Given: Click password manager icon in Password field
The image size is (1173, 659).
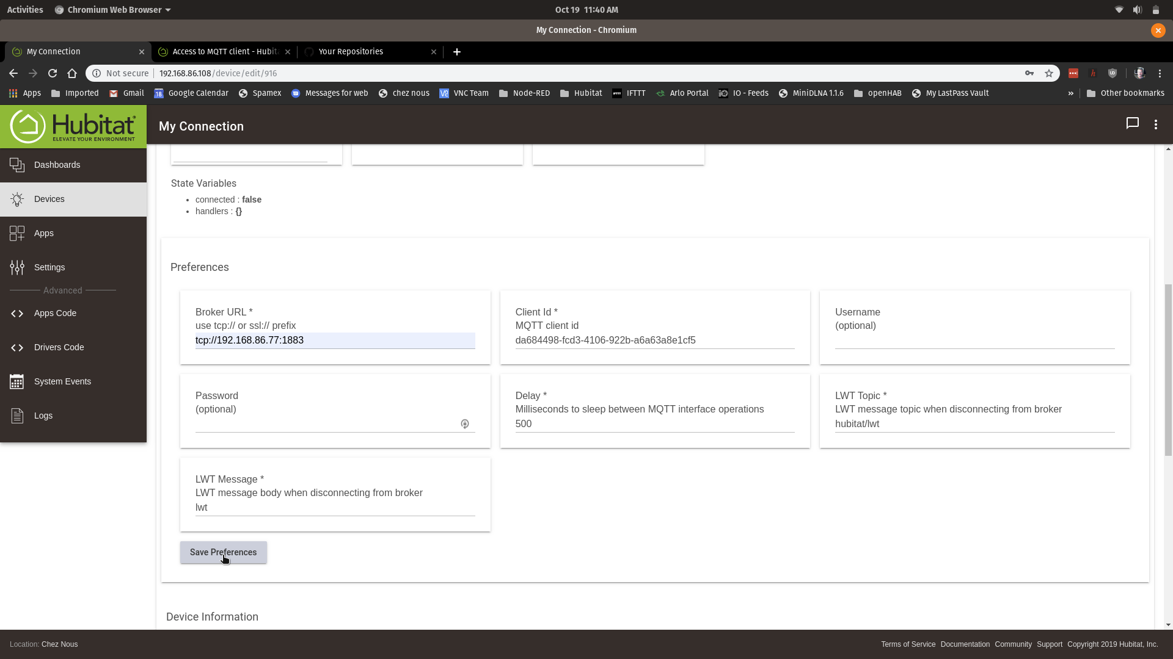Looking at the screenshot, I should click(465, 423).
